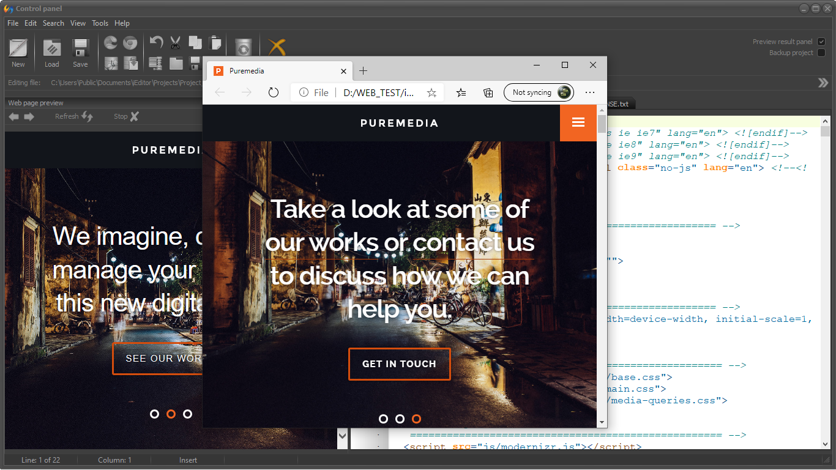
Task: Select third slide dot in preview panel
Action: 187,414
